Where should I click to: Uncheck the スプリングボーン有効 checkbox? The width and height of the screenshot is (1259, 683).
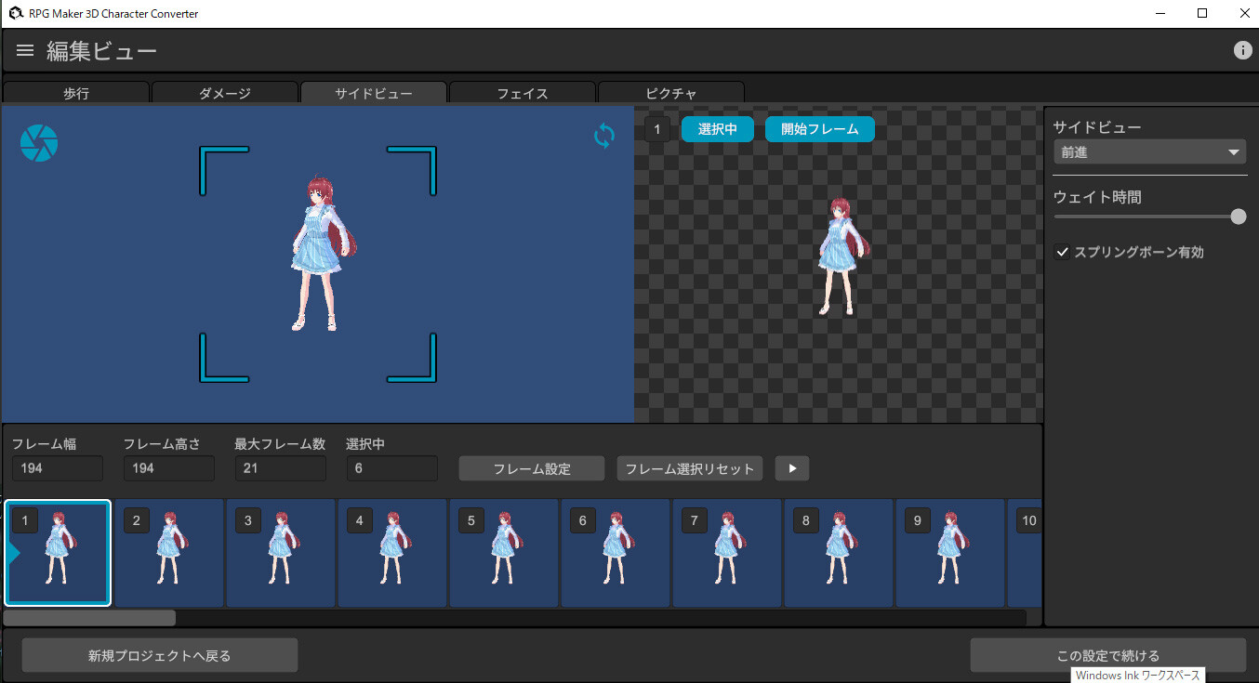1062,251
